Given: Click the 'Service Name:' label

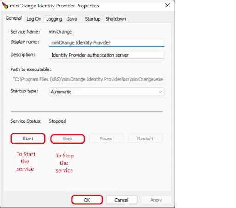Looking at the screenshot, I should 25,32.
